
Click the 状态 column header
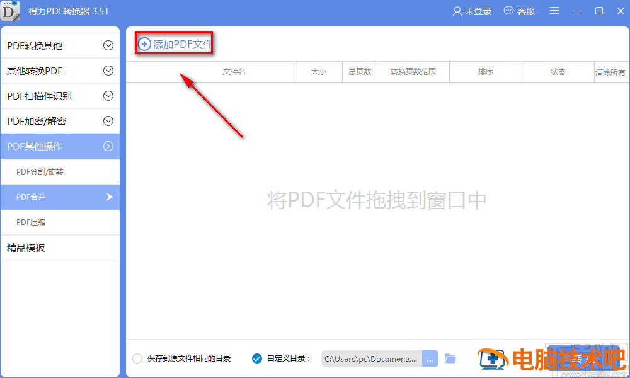[x=558, y=71]
